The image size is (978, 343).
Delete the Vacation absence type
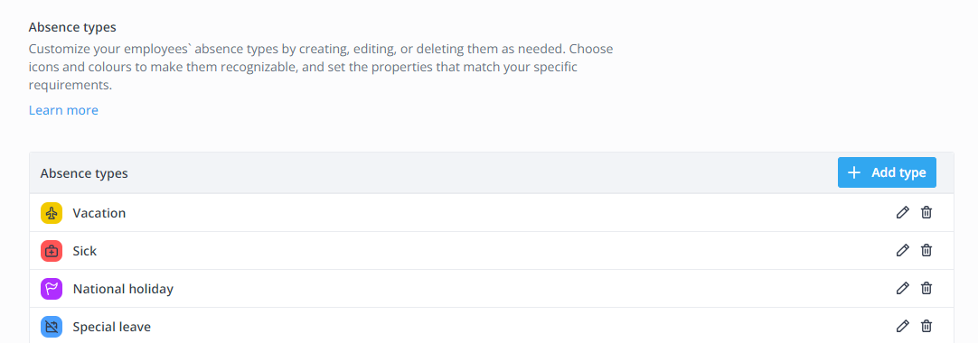click(926, 212)
